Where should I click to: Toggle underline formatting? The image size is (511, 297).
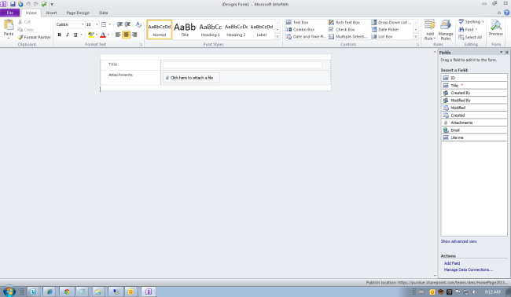click(x=75, y=35)
